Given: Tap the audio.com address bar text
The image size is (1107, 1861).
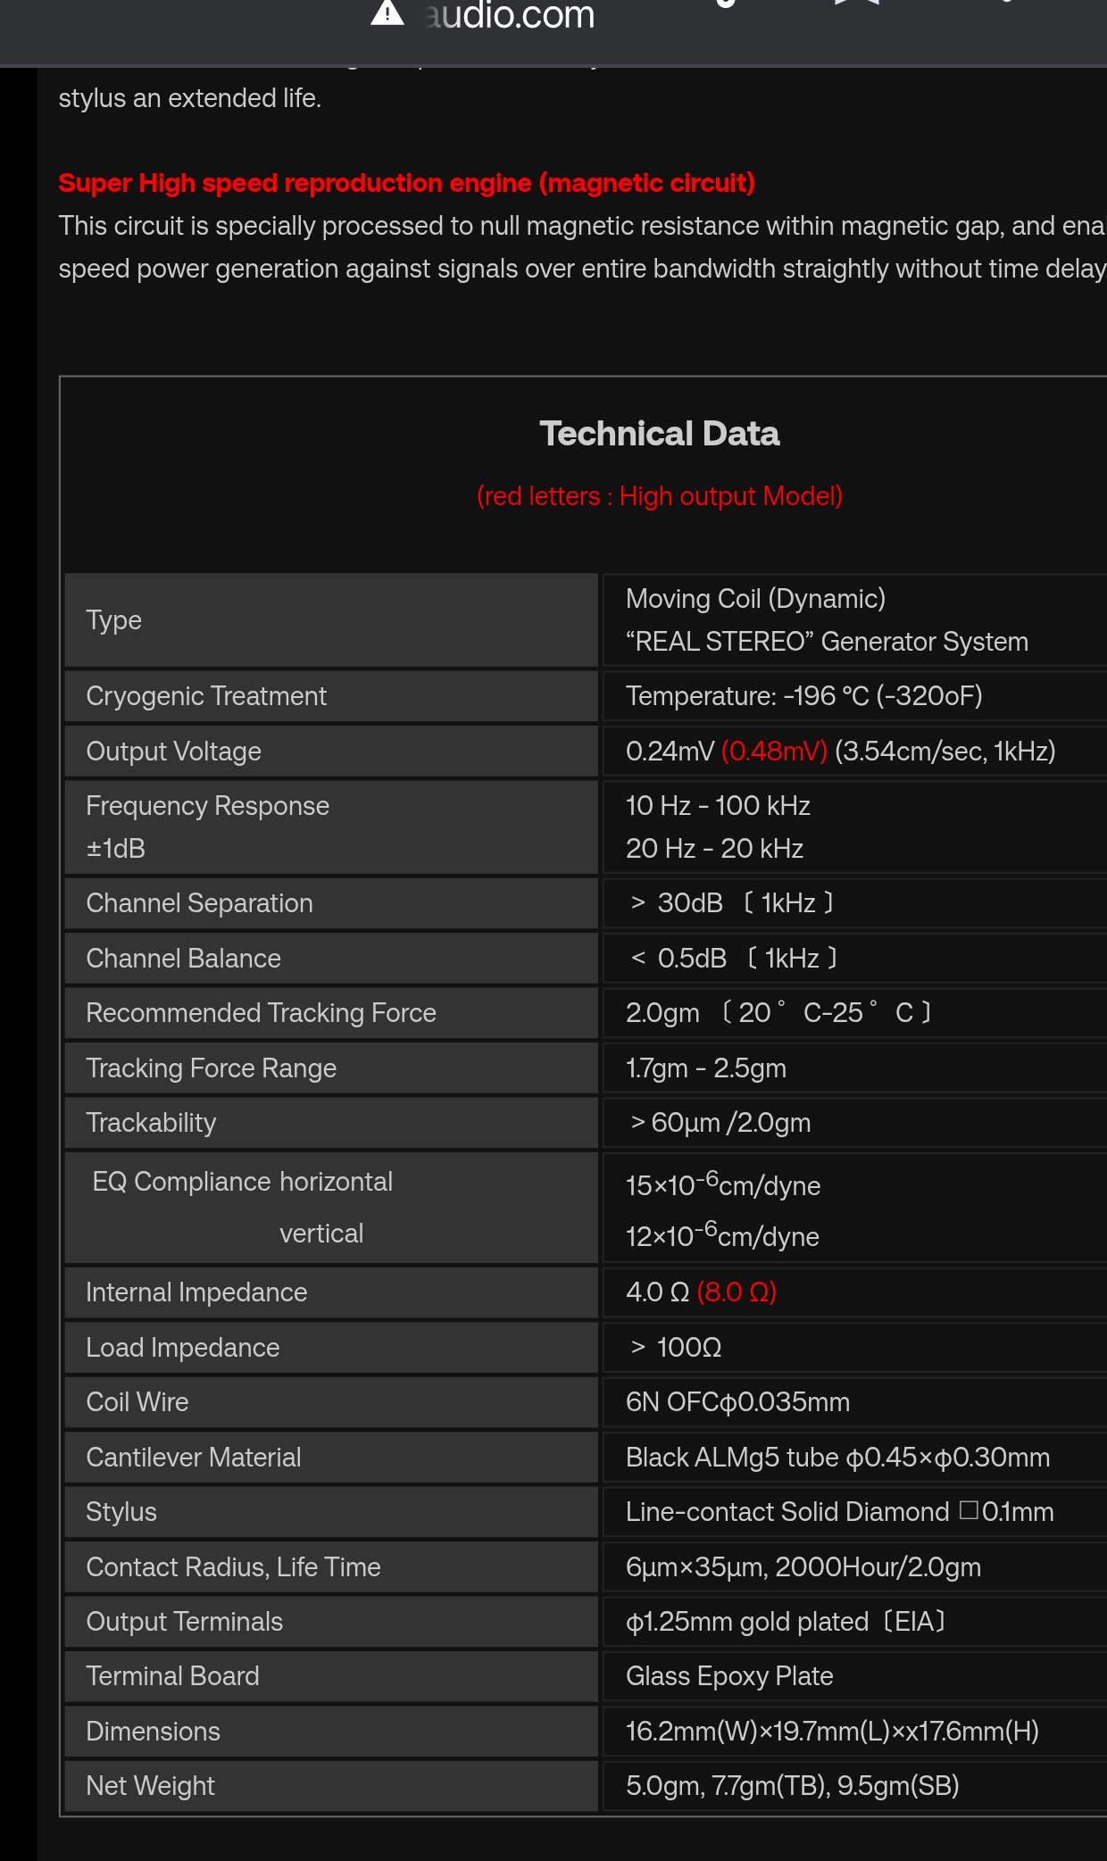Looking at the screenshot, I should click(x=510, y=16).
